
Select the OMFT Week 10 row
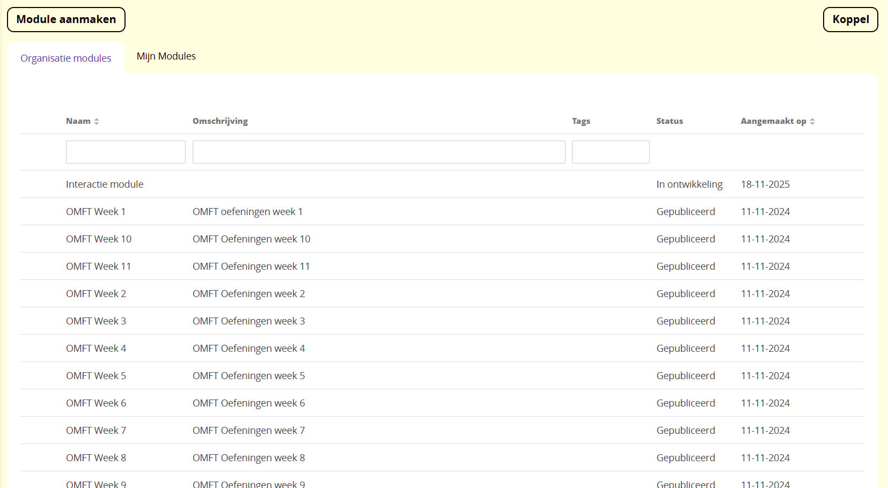[99, 239]
